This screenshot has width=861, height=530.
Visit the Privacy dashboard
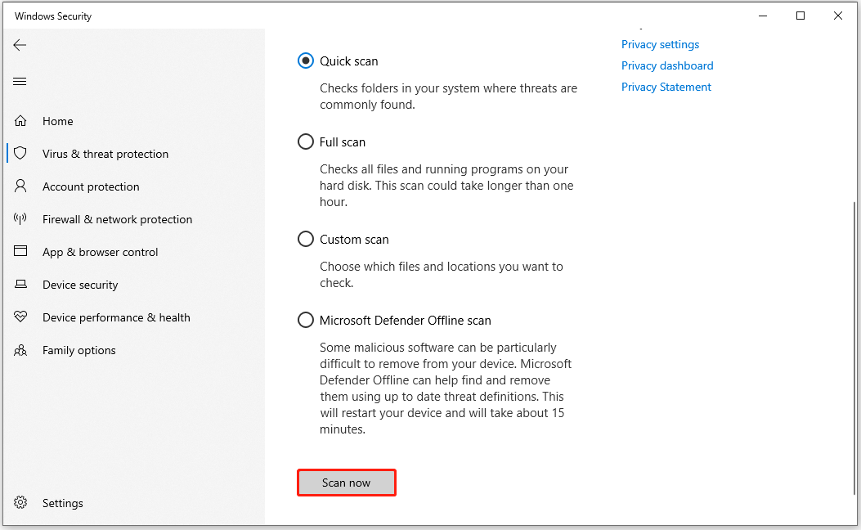(x=667, y=65)
